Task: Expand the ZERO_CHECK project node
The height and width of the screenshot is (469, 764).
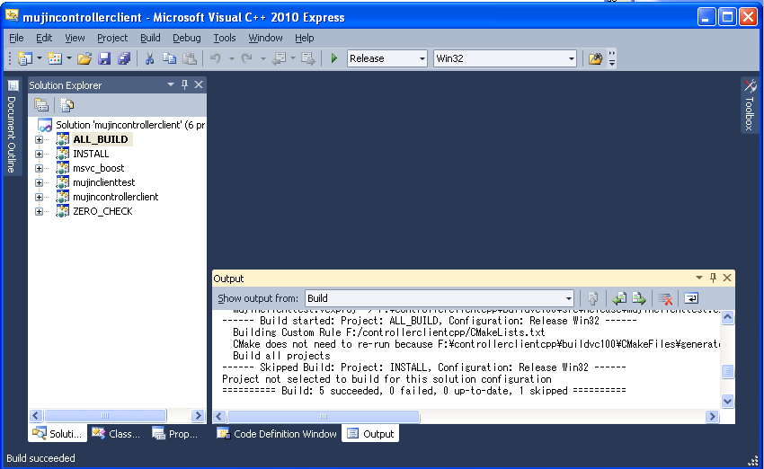Action: pyautogui.click(x=39, y=211)
